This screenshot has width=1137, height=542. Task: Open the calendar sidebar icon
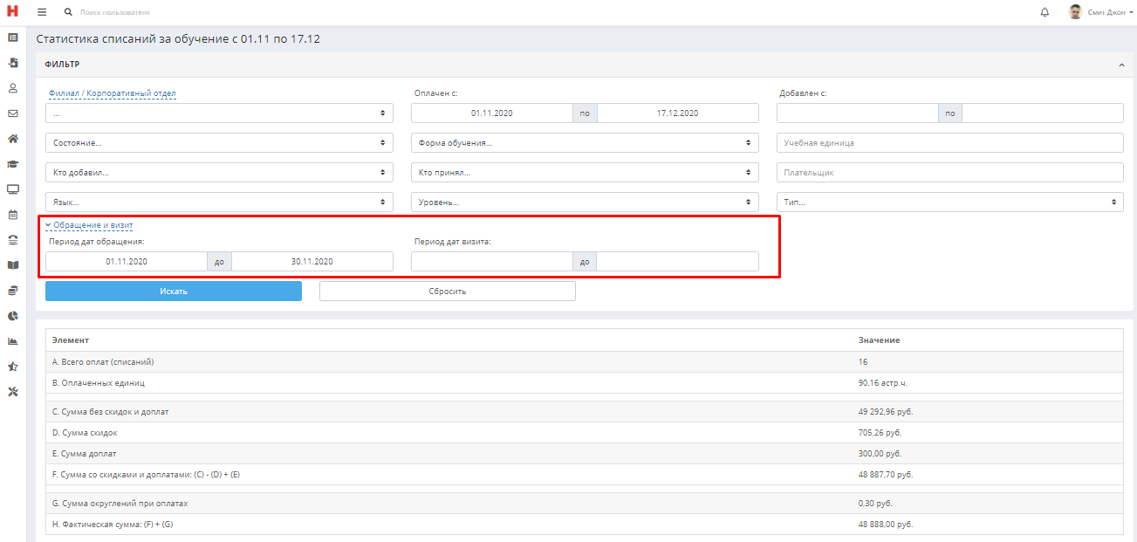(13, 215)
